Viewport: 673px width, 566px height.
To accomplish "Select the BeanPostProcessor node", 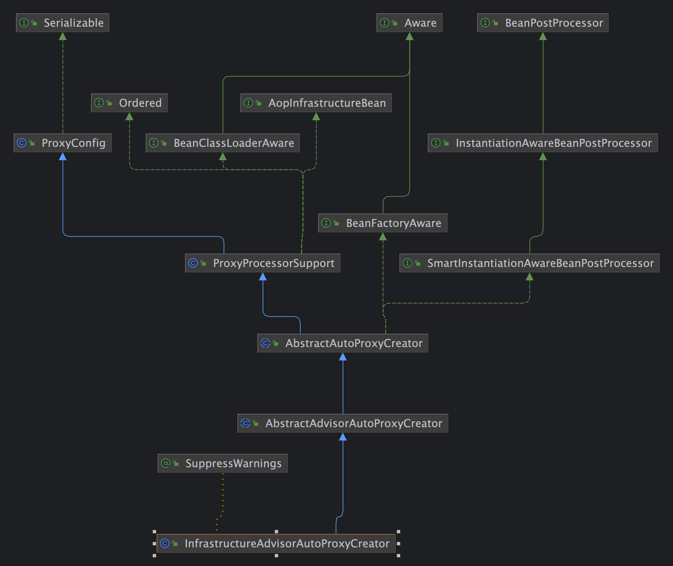I will pyautogui.click(x=543, y=23).
